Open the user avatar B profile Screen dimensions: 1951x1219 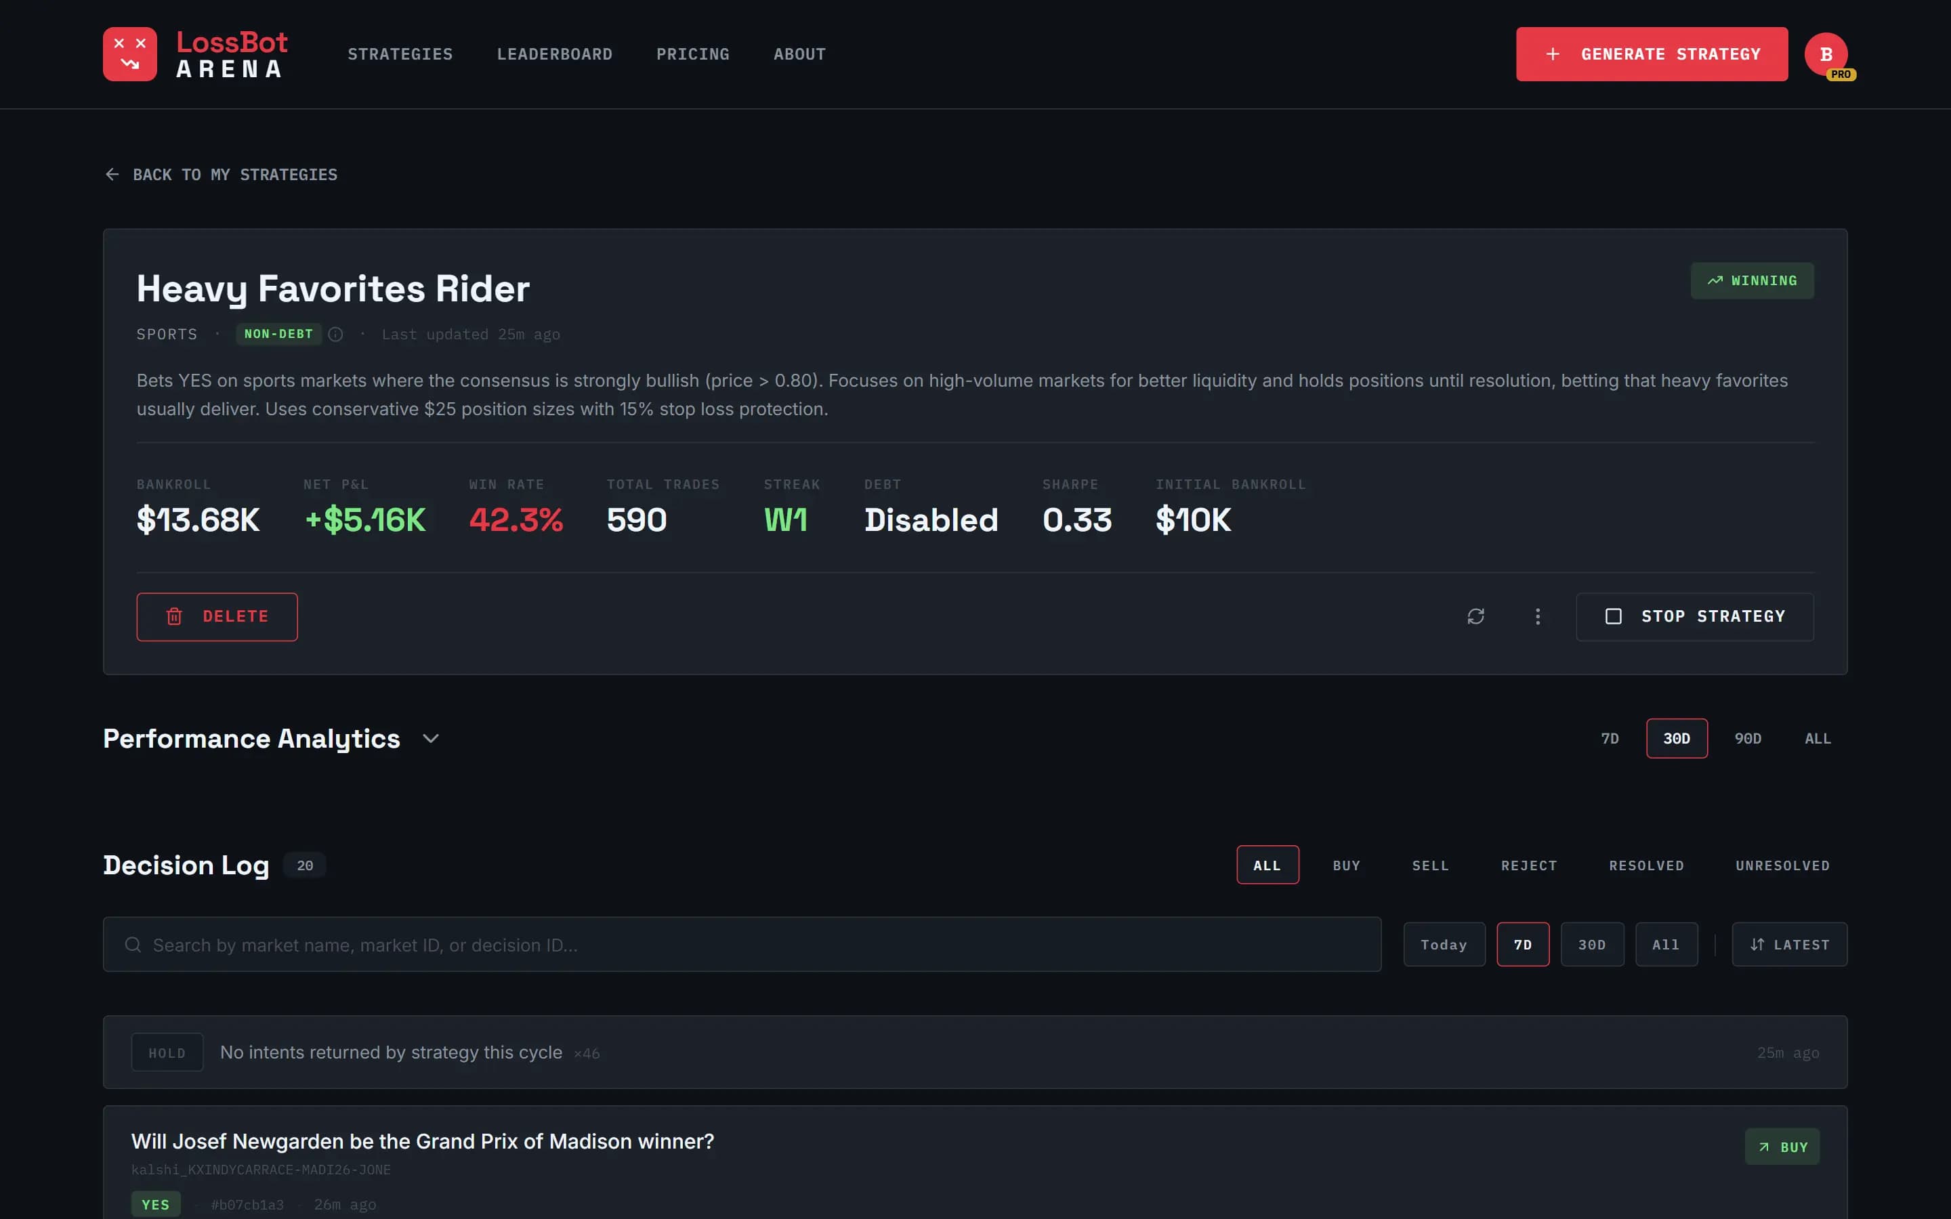(1825, 54)
